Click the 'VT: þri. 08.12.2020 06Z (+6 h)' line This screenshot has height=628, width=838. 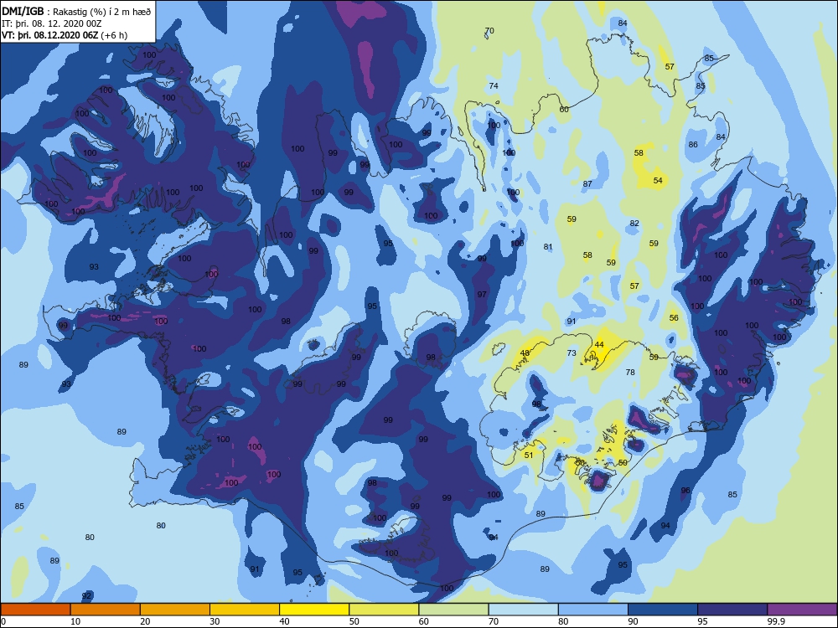[x=65, y=35]
